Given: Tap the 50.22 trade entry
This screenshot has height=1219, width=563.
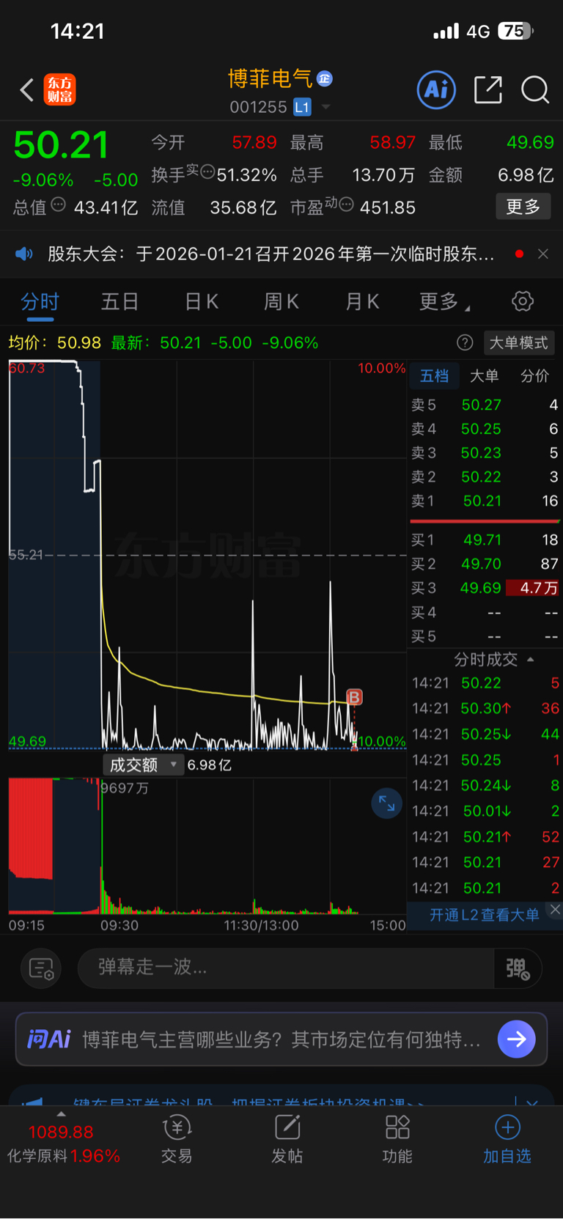Looking at the screenshot, I should [485, 683].
